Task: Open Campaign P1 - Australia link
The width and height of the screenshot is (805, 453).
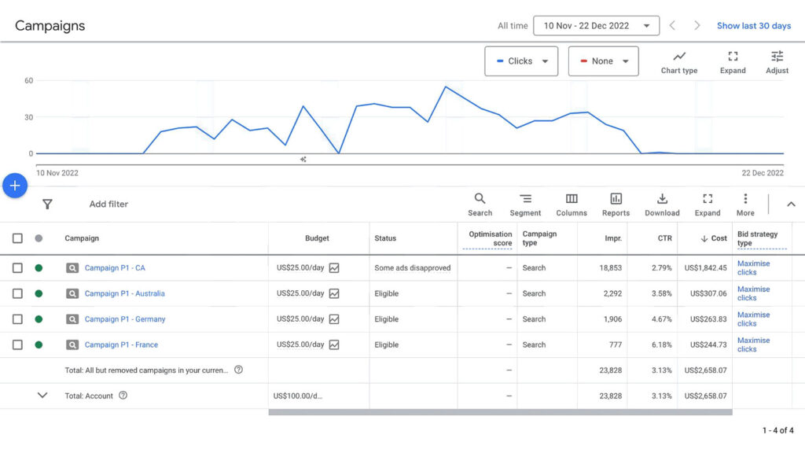Action: [125, 294]
